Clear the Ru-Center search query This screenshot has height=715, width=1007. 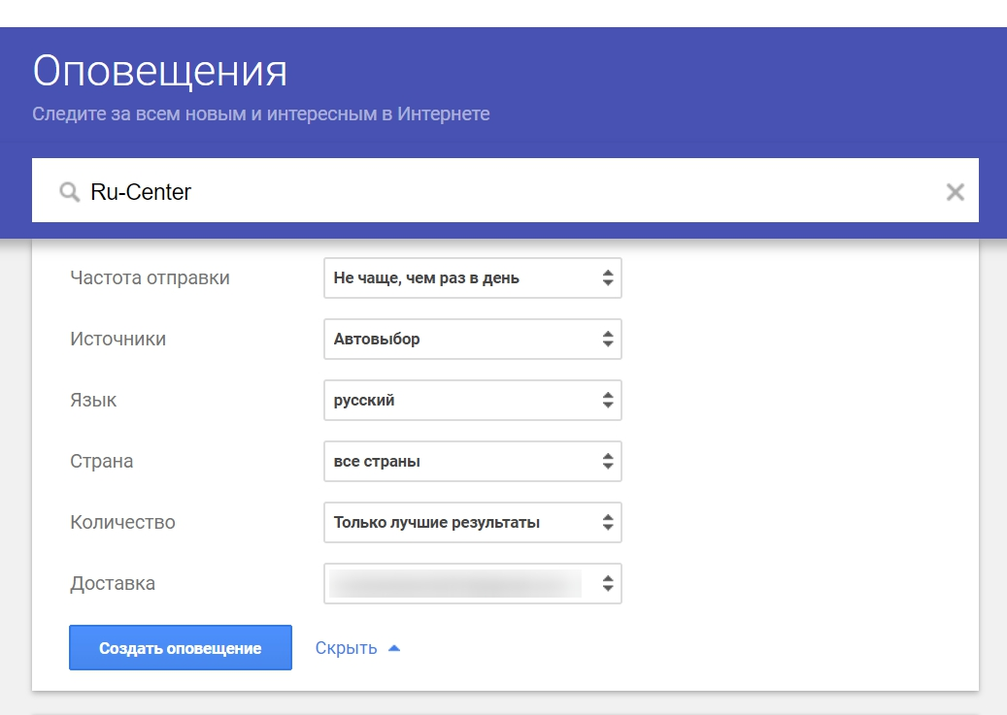click(x=955, y=191)
